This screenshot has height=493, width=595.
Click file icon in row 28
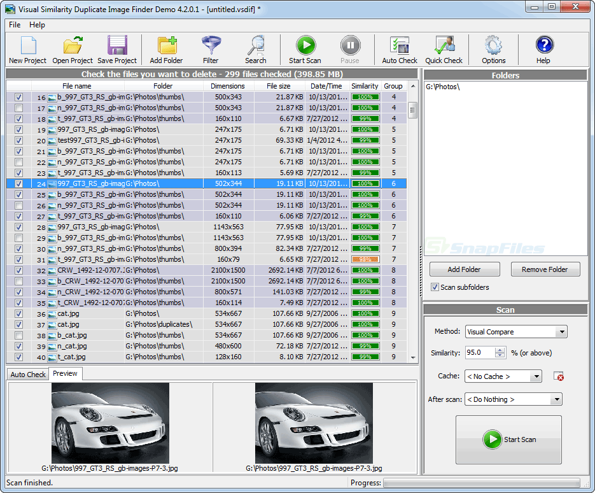[52, 227]
